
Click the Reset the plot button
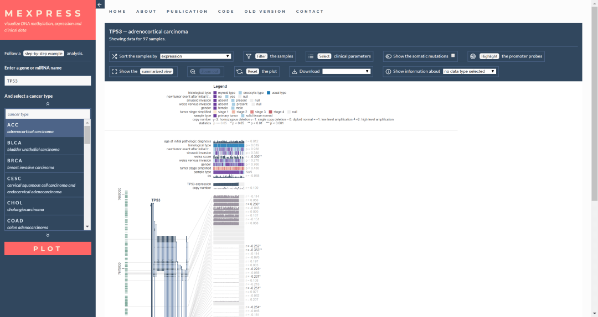(252, 72)
